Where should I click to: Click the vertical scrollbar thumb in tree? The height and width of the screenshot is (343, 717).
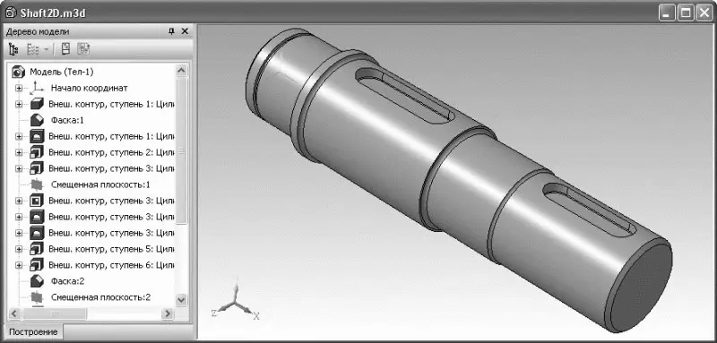pyautogui.click(x=182, y=150)
